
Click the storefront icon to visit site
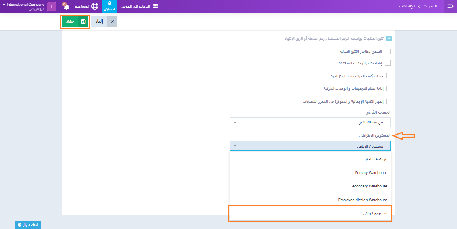155,6
